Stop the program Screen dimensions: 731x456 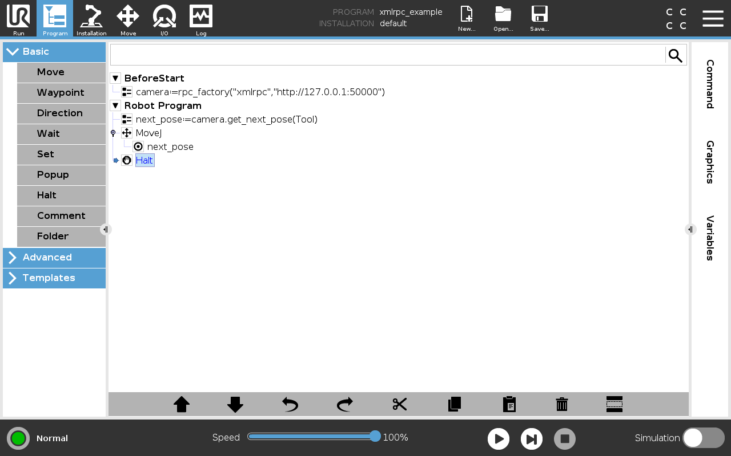(x=565, y=439)
